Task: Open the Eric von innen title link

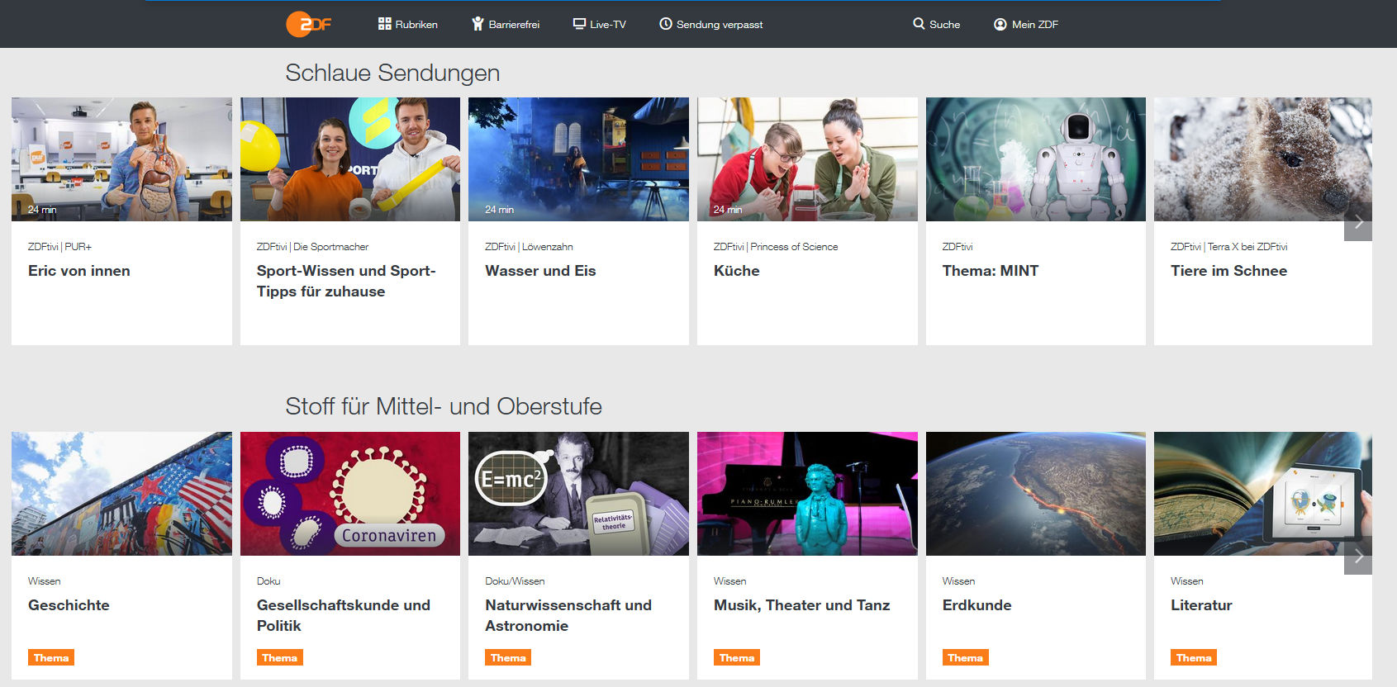Action: pyautogui.click(x=79, y=271)
